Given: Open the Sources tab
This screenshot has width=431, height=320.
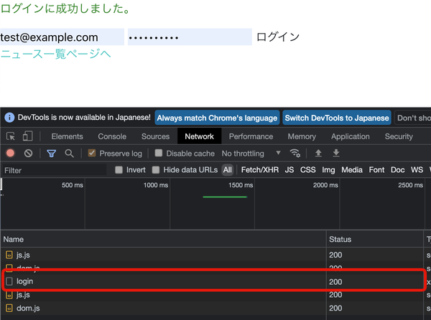Looking at the screenshot, I should click(x=155, y=136).
